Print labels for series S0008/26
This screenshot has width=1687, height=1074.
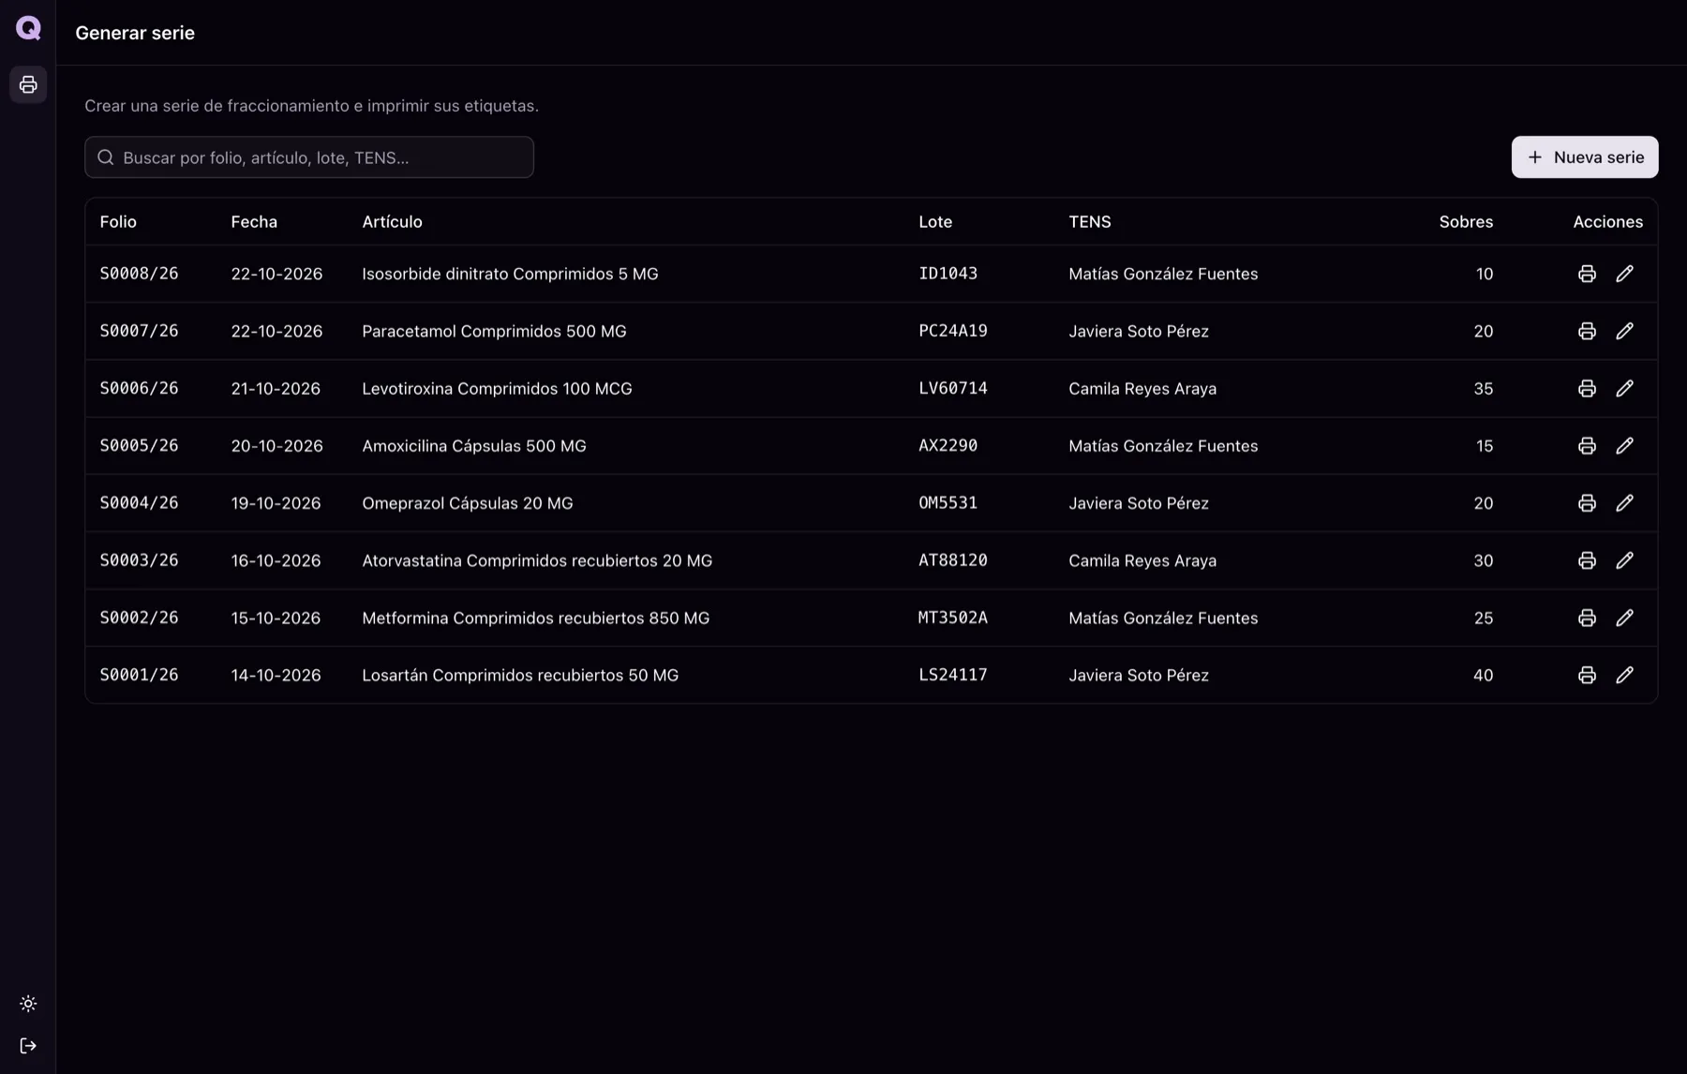coord(1587,274)
